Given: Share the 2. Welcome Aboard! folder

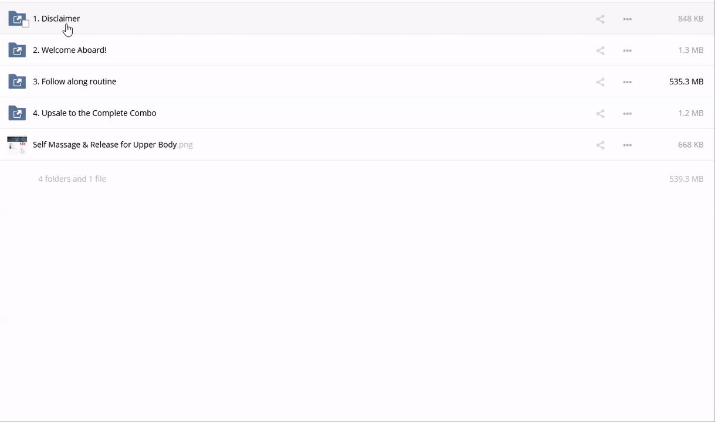Looking at the screenshot, I should (600, 50).
